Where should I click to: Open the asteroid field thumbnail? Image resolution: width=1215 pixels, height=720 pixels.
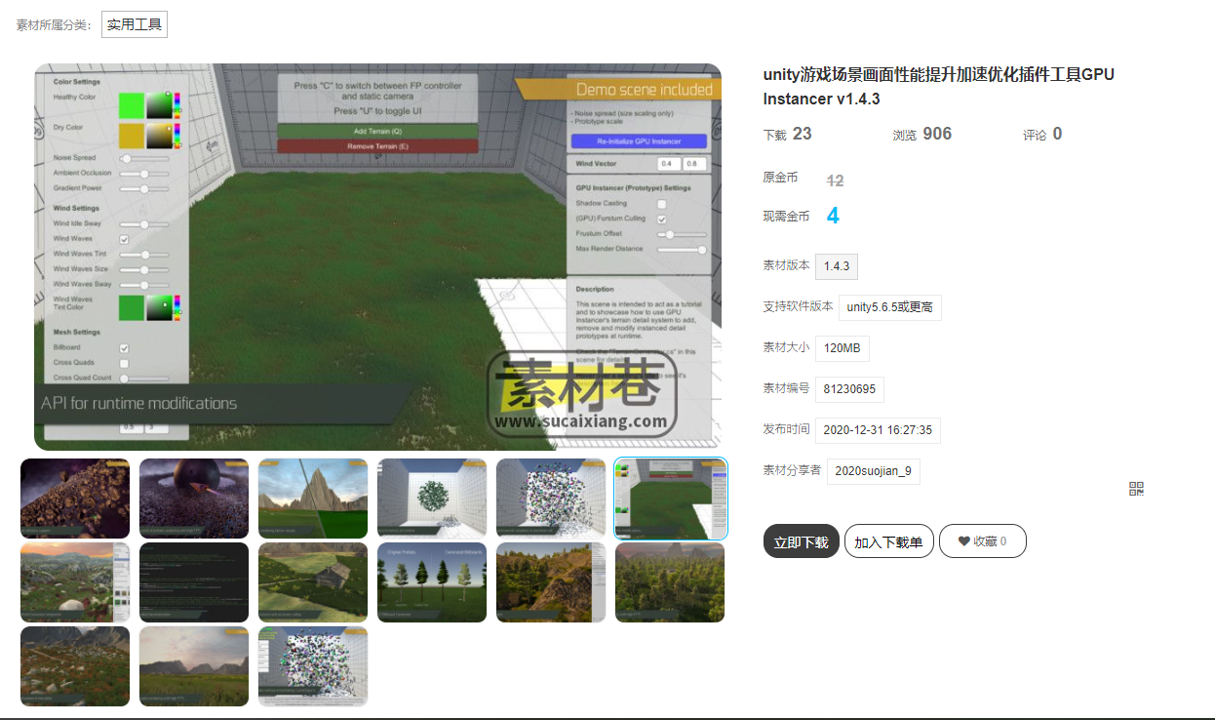point(75,499)
